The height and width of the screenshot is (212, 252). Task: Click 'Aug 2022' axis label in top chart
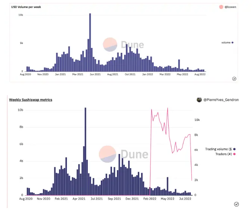(x=200, y=74)
